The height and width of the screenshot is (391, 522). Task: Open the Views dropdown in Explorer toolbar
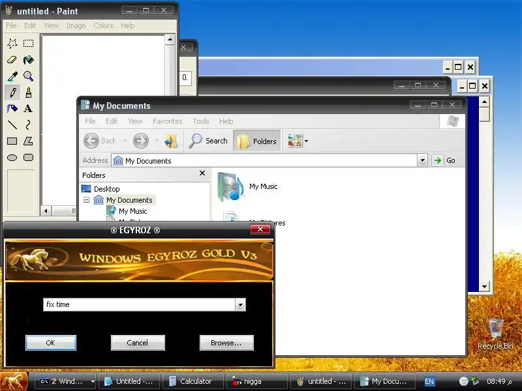point(298,141)
